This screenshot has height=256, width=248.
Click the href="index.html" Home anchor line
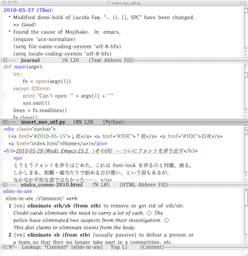click(58, 143)
